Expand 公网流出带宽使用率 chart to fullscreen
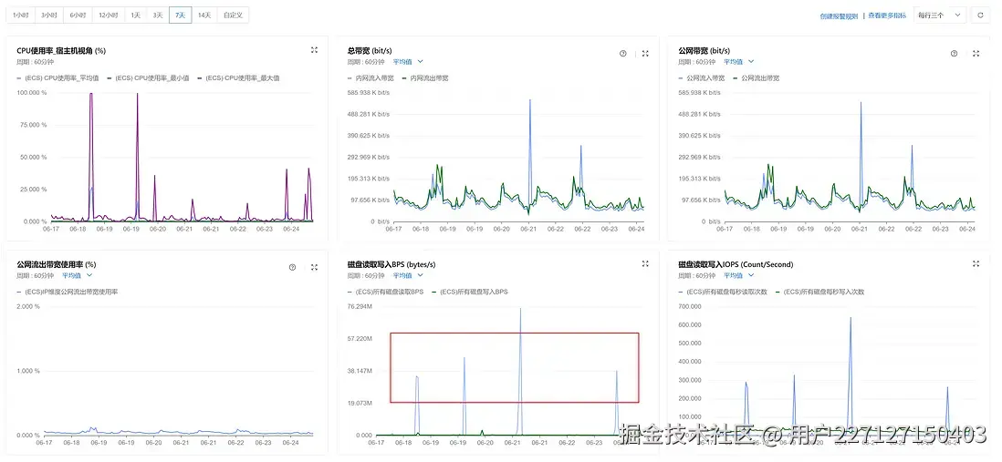Screen dimensions: 1002x462 [315, 267]
